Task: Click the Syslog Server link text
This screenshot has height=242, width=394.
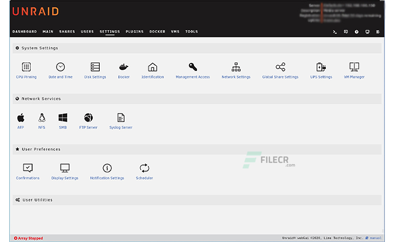Action: [x=121, y=127]
